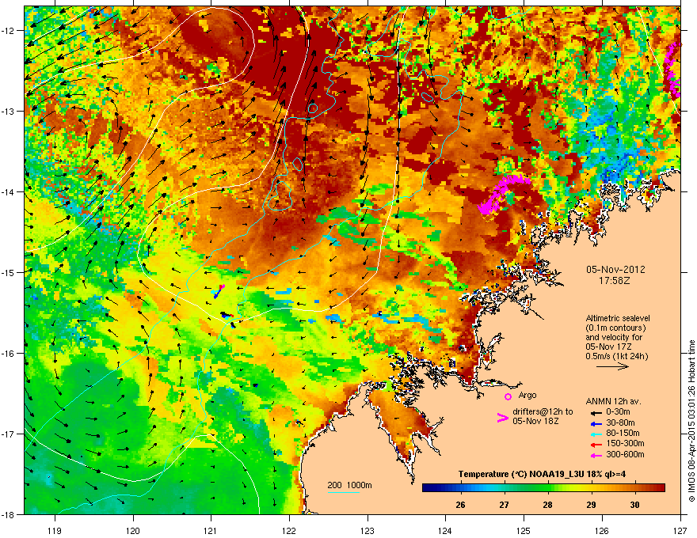697x538 pixels.
Task: Click latitude axis label -18
Action: [9, 514]
